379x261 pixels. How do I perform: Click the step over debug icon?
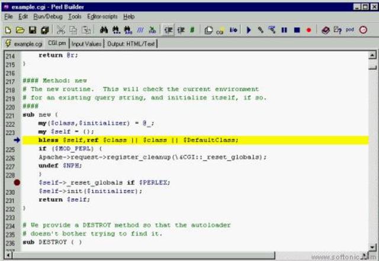272,30
